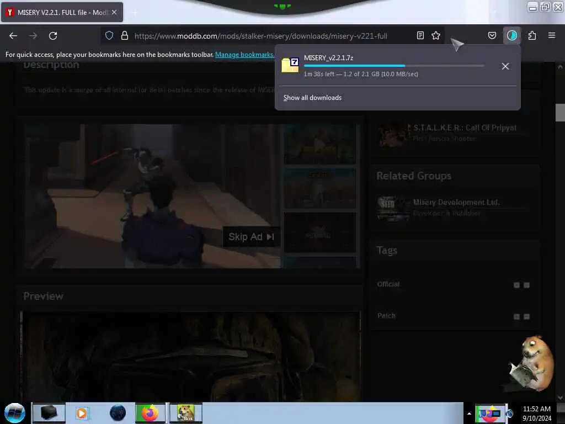Click the 7z archive file icon
This screenshot has height=424, width=565.
[x=290, y=65]
